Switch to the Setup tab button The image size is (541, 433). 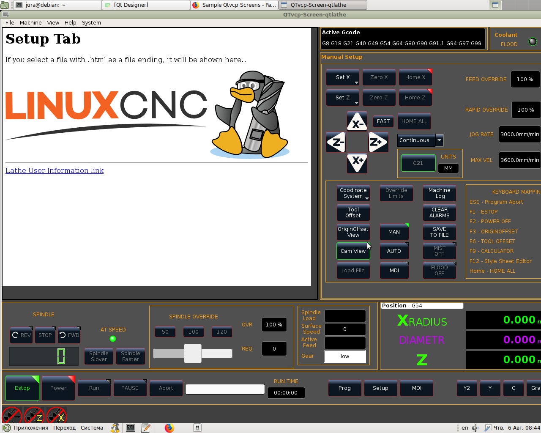click(x=380, y=388)
